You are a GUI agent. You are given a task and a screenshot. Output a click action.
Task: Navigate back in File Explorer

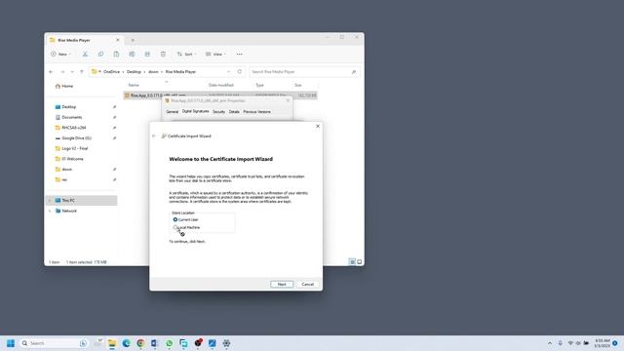click(51, 72)
